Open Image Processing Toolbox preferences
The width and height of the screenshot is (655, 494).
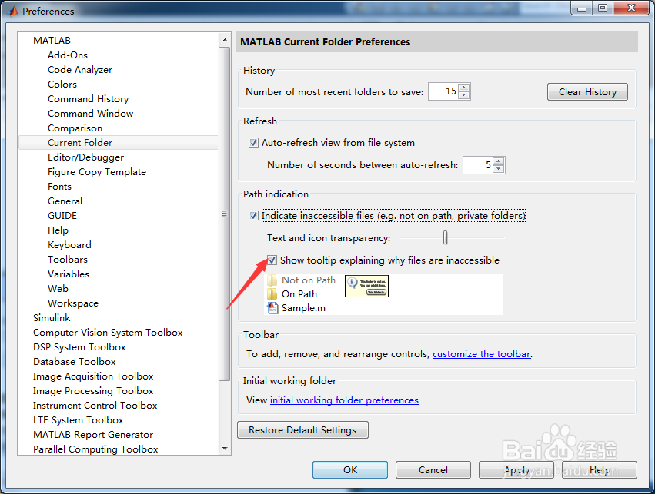pos(93,390)
